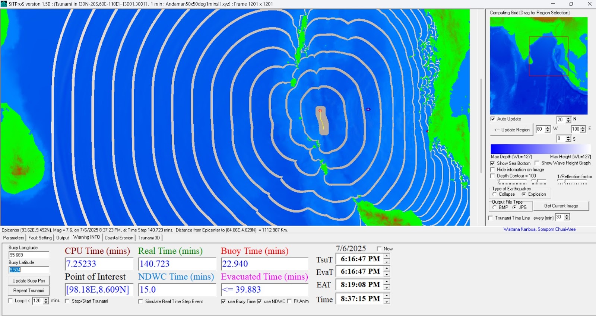Toggle Stop/Start Tsunami checkbox
Screen dimensions: 596x316
pyautogui.click(x=67, y=301)
